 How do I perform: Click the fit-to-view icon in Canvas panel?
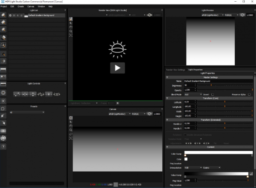point(71,138)
